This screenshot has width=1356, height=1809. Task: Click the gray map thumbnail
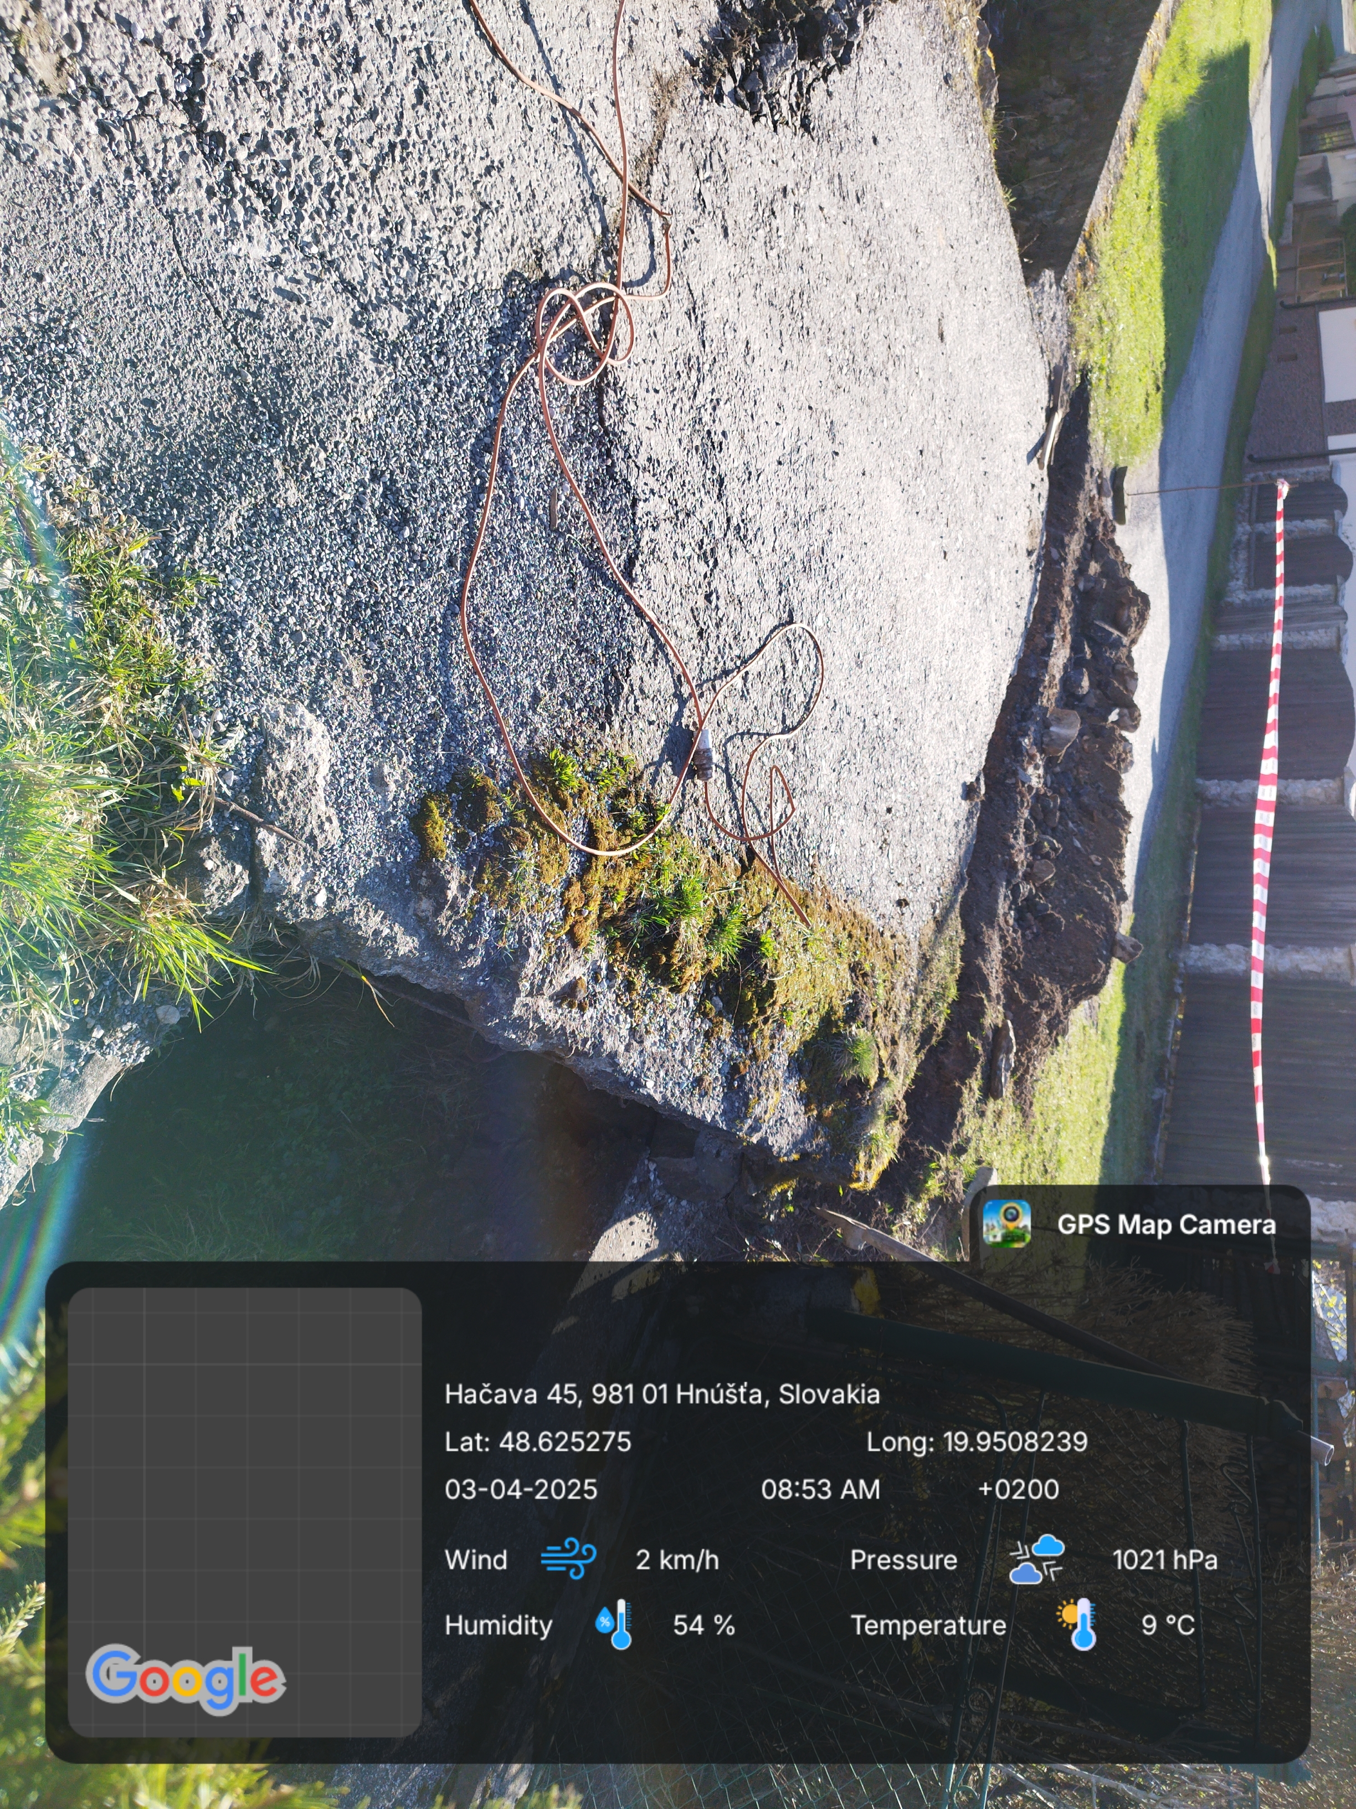point(245,1513)
